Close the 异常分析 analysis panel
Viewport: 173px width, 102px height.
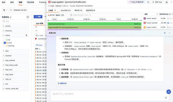[170, 33]
